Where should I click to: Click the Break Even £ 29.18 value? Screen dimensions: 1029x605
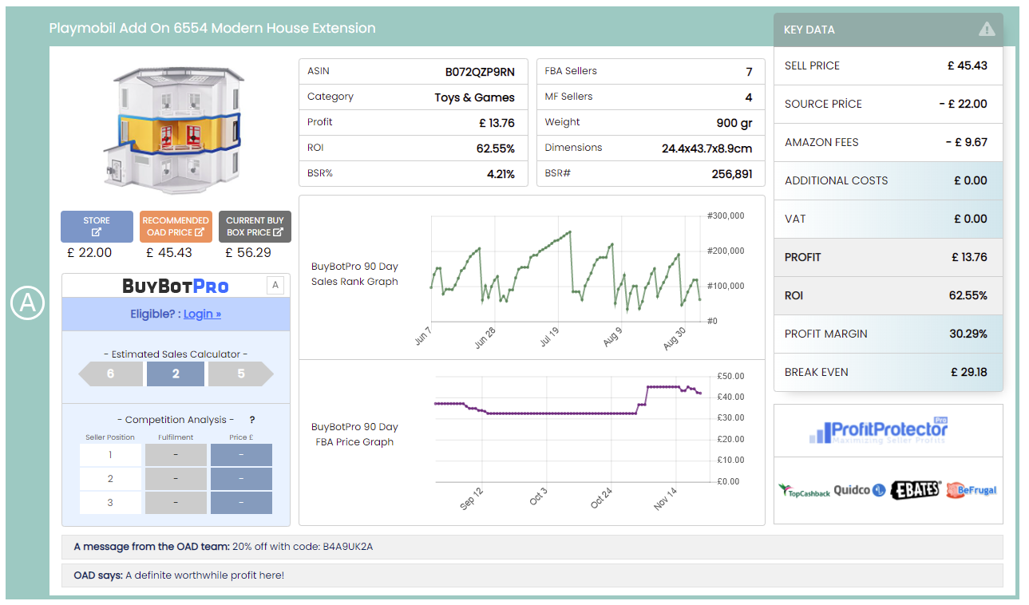point(969,372)
